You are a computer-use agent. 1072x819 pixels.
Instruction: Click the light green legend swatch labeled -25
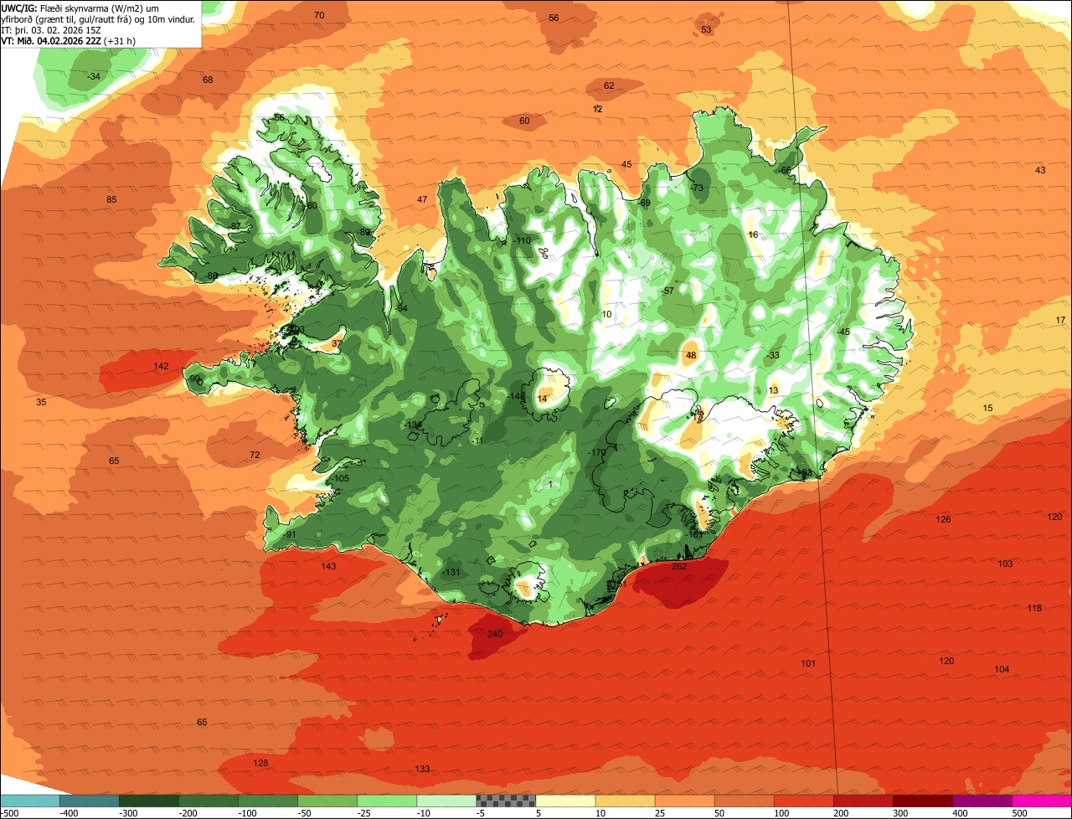point(387,801)
